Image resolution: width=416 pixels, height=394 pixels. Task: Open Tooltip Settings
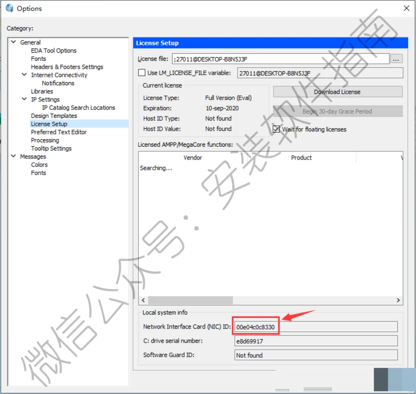(51, 149)
